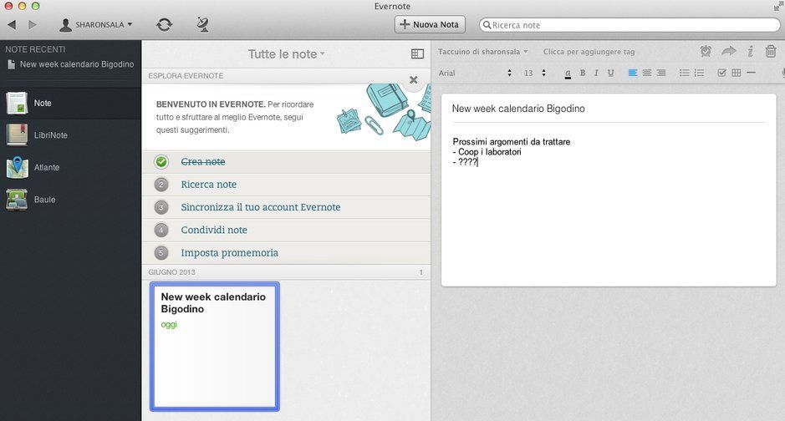The width and height of the screenshot is (785, 421).
Task: Go back with the left arrow button
Action: click(x=12, y=24)
